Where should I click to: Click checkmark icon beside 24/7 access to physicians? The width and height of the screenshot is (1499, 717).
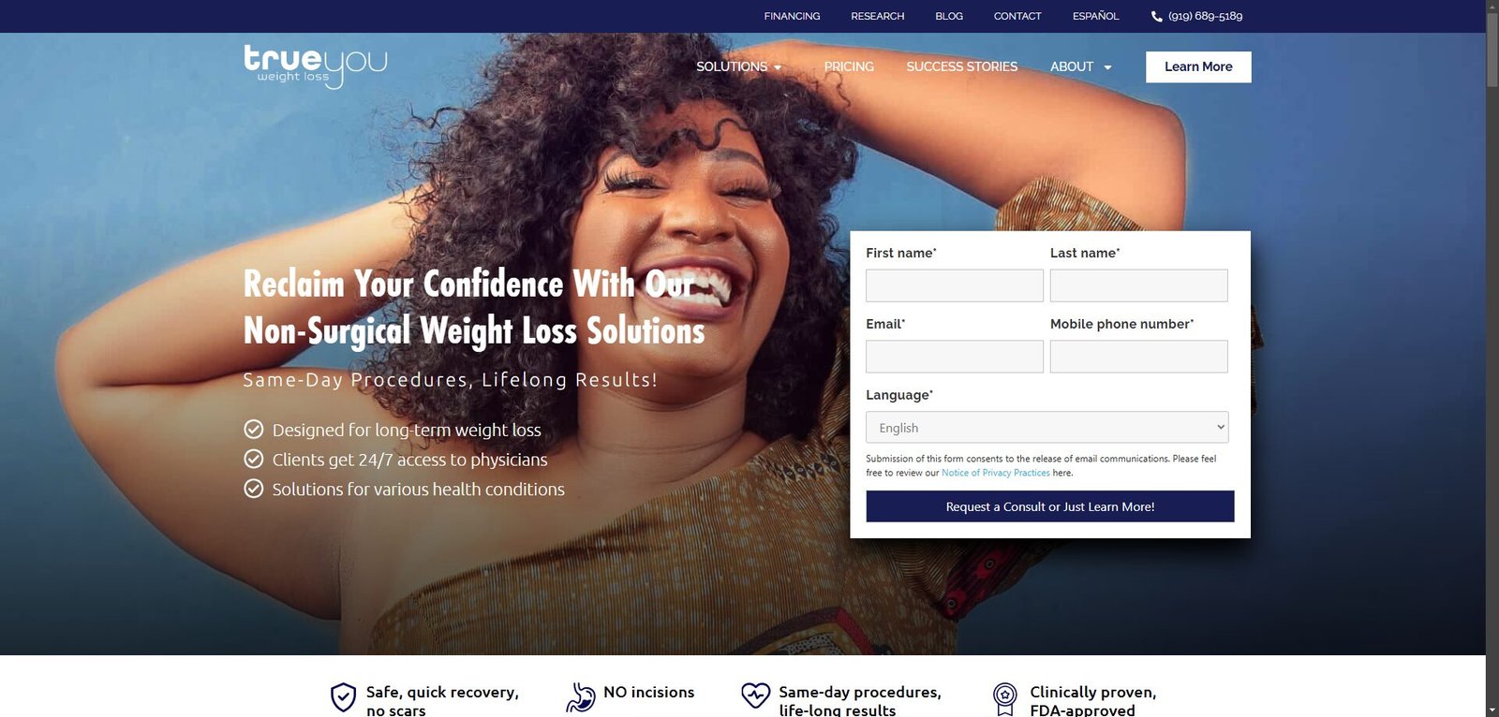[x=254, y=459]
